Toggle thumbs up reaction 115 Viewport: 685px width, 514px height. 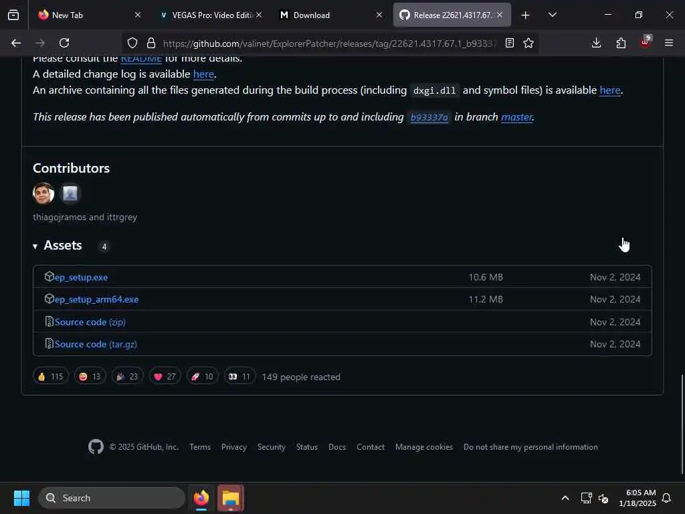[x=51, y=376]
